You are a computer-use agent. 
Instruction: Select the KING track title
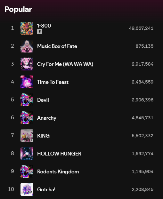[x=43, y=136]
